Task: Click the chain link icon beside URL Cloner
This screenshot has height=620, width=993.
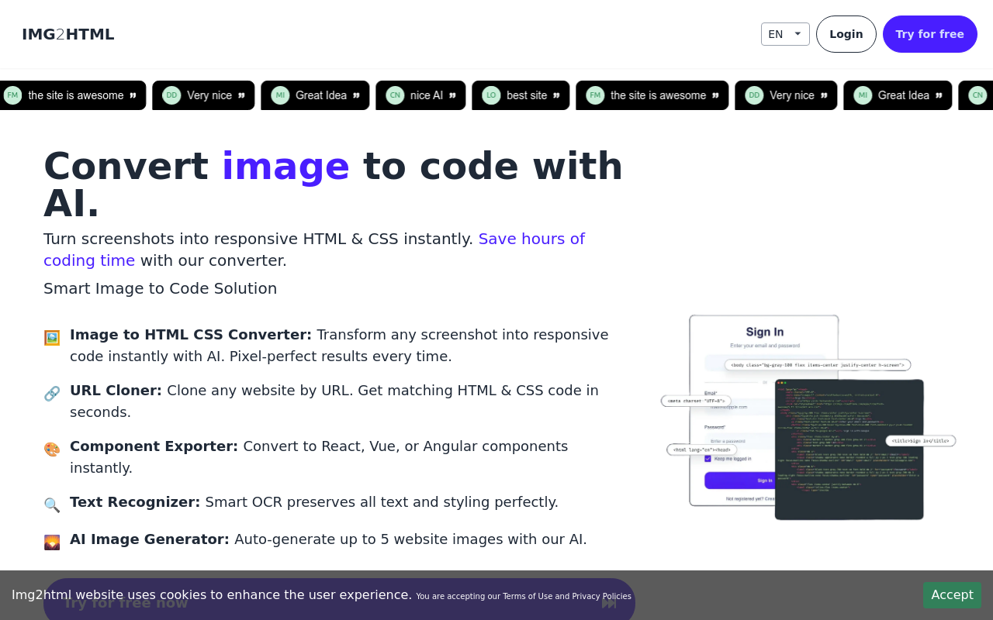Action: (x=52, y=394)
